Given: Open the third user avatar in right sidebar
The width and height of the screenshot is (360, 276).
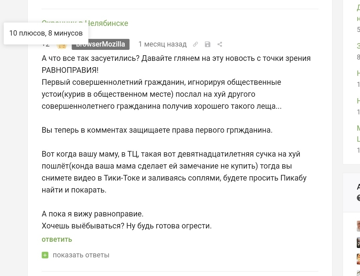Looking at the screenshot, I should pyautogui.click(x=358, y=259).
